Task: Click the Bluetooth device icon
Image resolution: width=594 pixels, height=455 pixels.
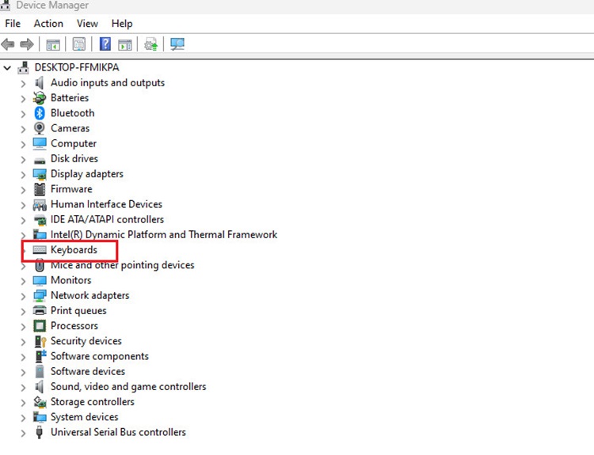Action: [40, 113]
